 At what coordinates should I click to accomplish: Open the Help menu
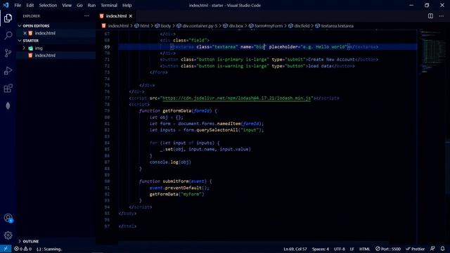(127, 5)
